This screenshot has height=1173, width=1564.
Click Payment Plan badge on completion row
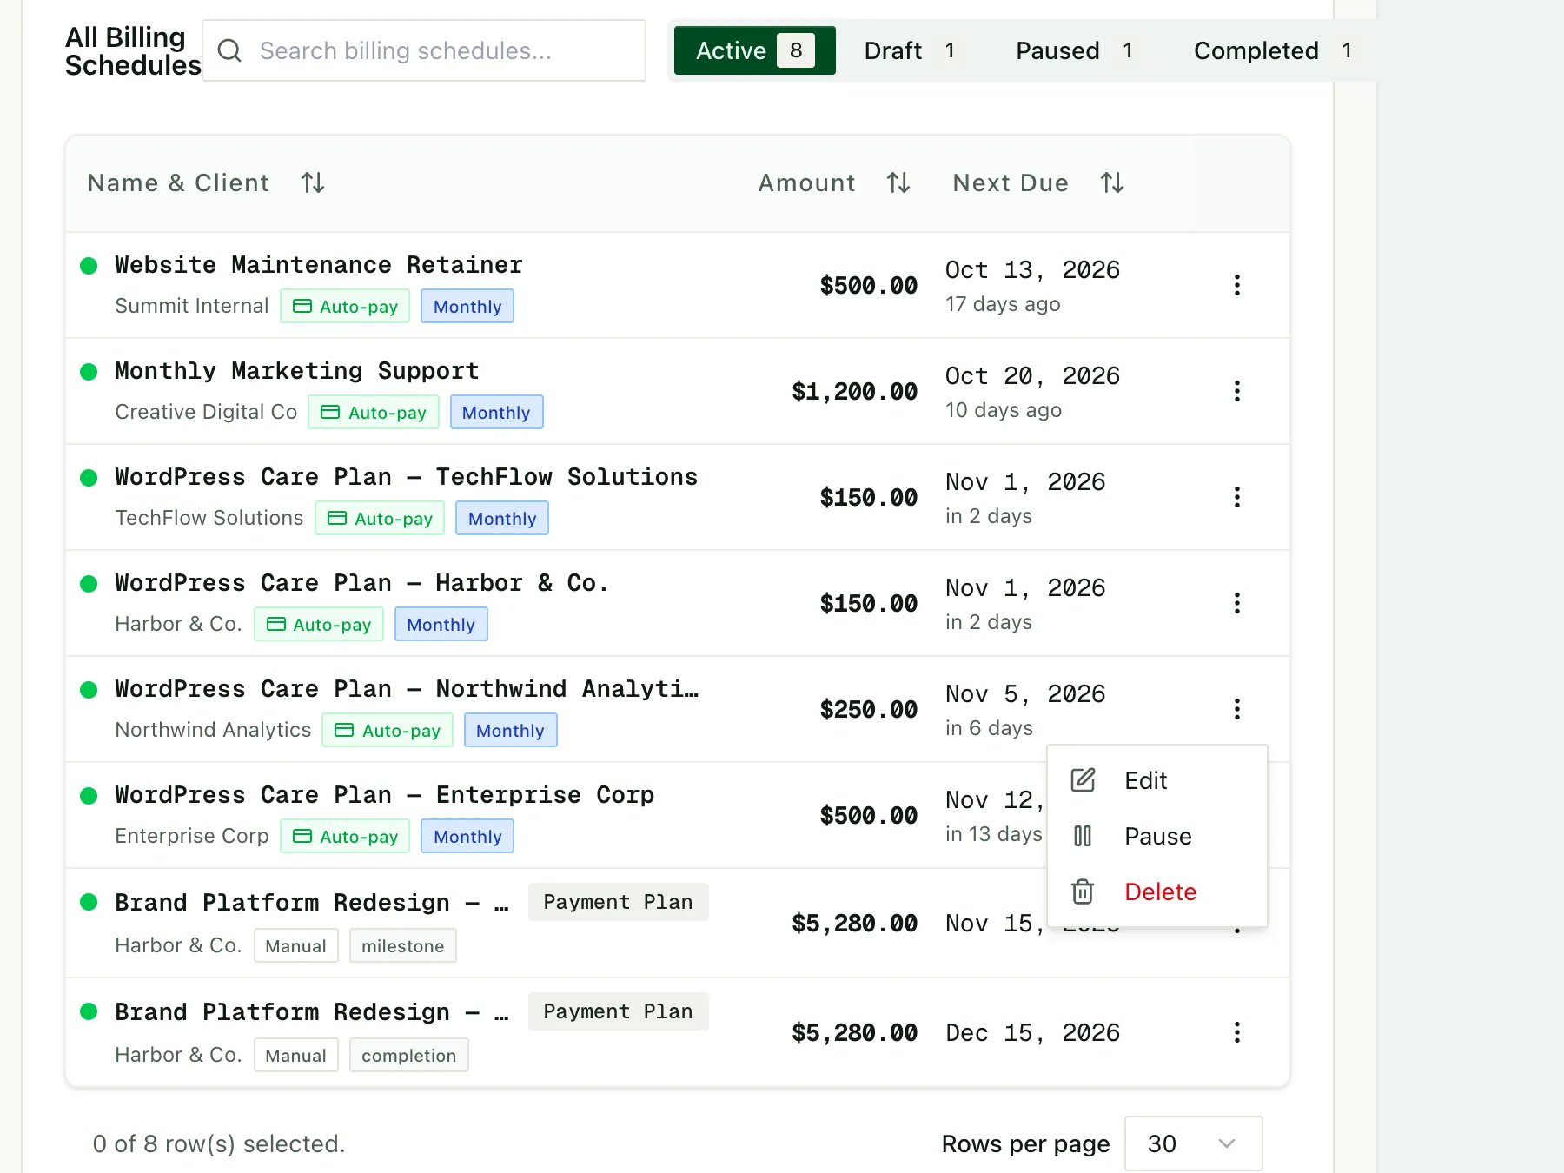pos(618,1011)
